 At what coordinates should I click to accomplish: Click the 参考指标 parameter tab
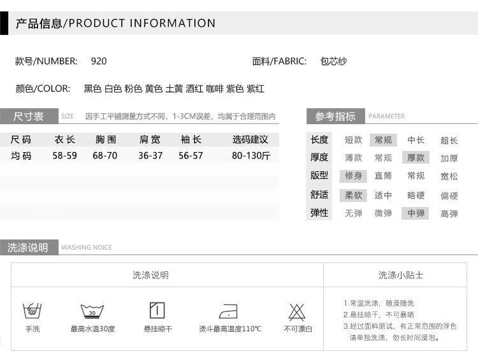click(x=336, y=117)
